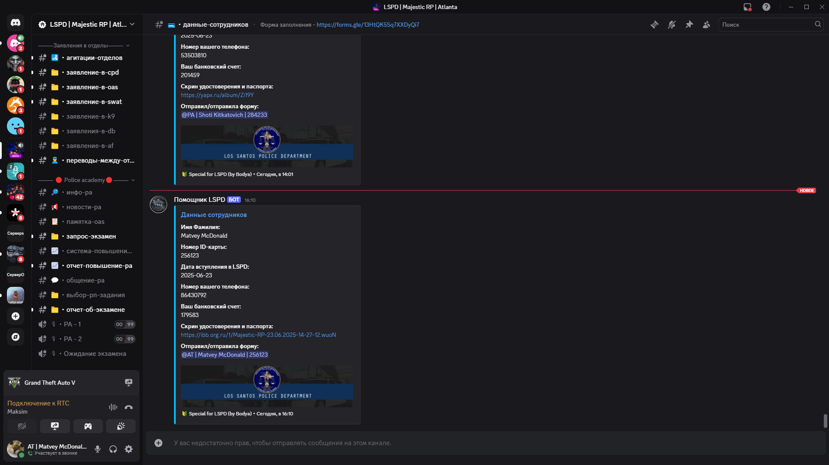The height and width of the screenshot is (465, 829).
Task: Open the Помощник LSPD bot avatar
Action: coord(158,204)
